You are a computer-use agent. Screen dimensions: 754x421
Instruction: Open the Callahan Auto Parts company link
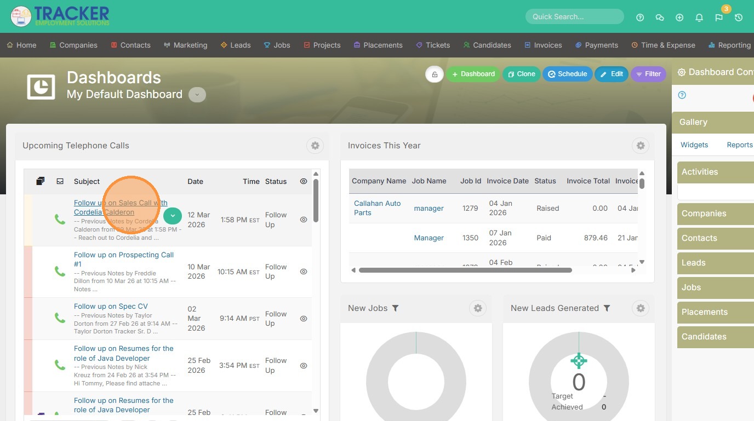(x=378, y=208)
